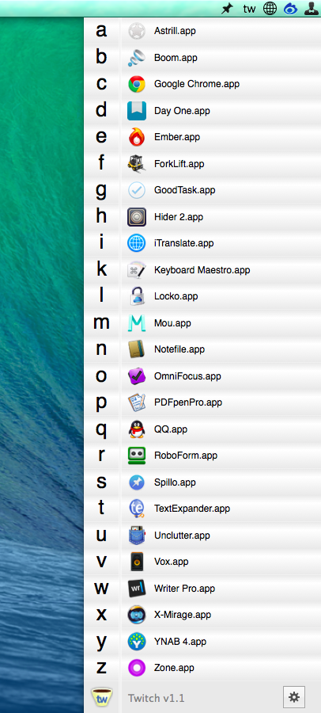Select hotkey letter d
321x713 pixels.
tap(101, 109)
